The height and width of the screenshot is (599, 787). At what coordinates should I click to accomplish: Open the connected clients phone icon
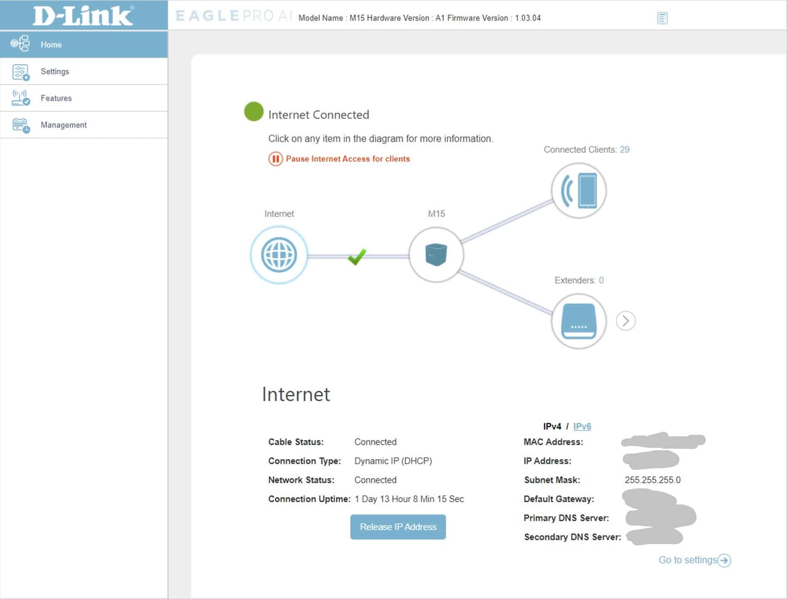pyautogui.click(x=579, y=191)
